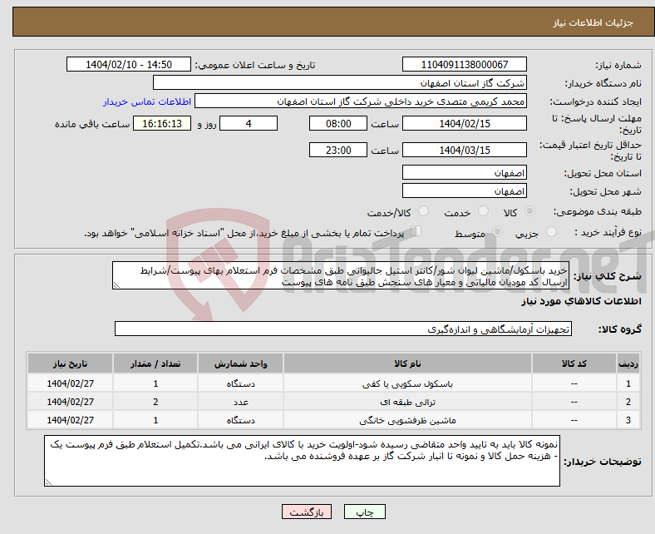The height and width of the screenshot is (534, 655).
Task: Click the تعداد / مقدار column header
Action: click(x=155, y=363)
